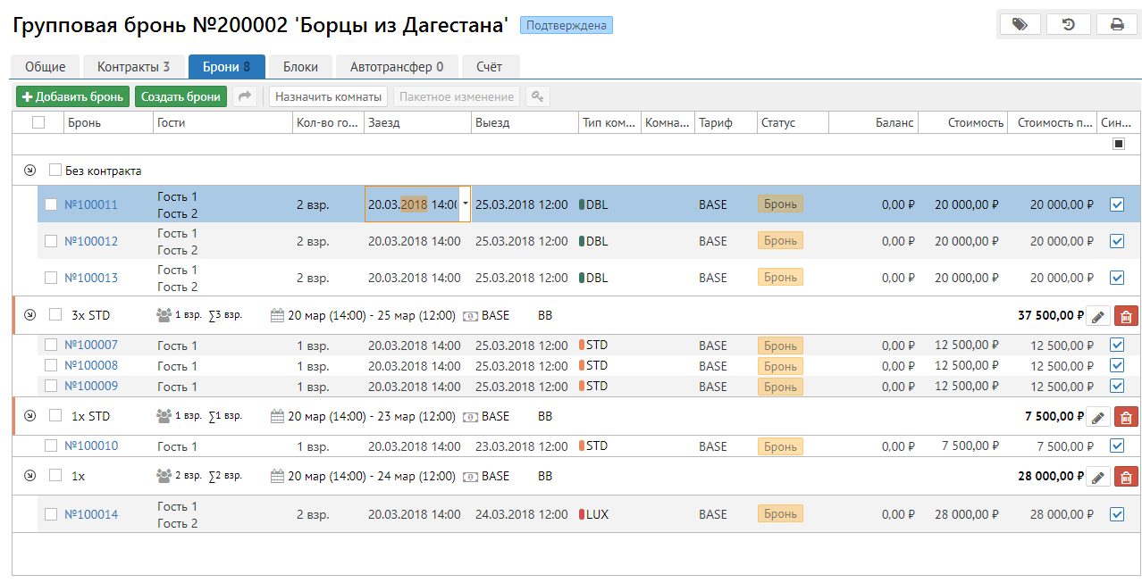Image resolution: width=1142 pixels, height=583 pixels.
Task: Open the history icon button
Action: click(1068, 25)
